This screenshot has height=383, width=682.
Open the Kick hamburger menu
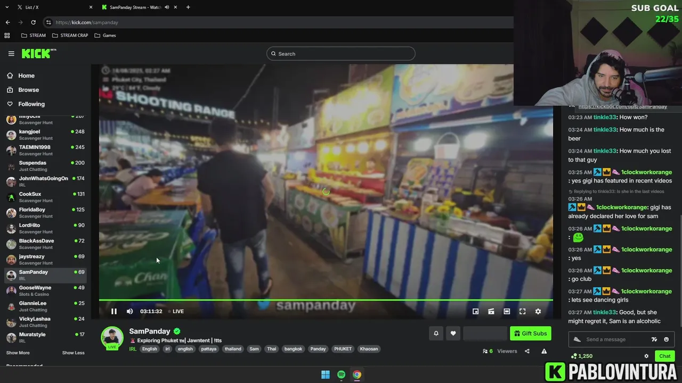tap(11, 54)
